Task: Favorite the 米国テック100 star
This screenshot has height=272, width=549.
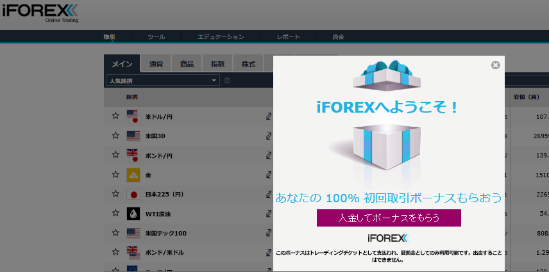Action: click(x=115, y=232)
